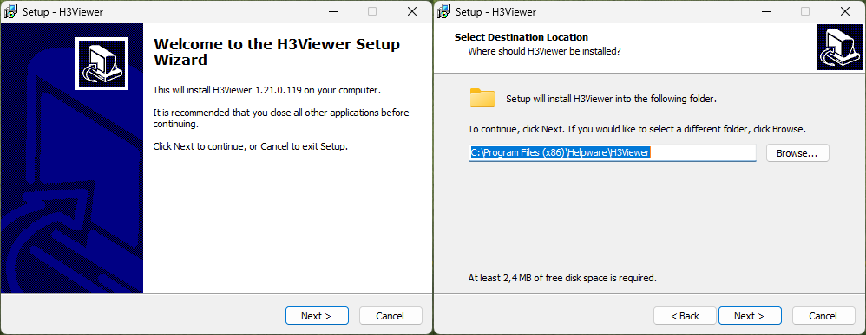Click 'Where should H3Viewer be installed?' text
The width and height of the screenshot is (866, 335).
(x=545, y=51)
